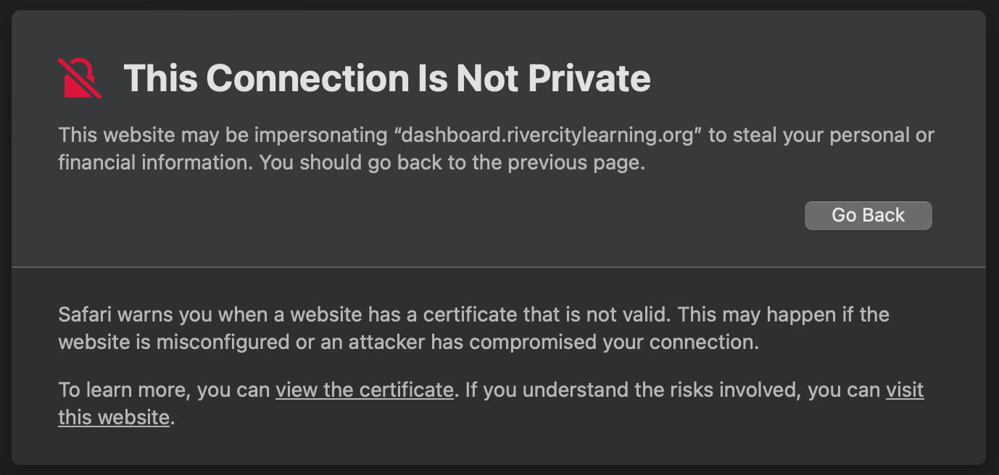The width and height of the screenshot is (999, 475).
Task: Tap the slashed lock icon beside the heading
Action: point(80,76)
